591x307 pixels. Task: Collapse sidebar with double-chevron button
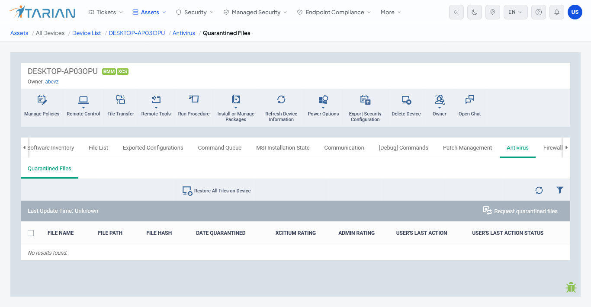(456, 12)
